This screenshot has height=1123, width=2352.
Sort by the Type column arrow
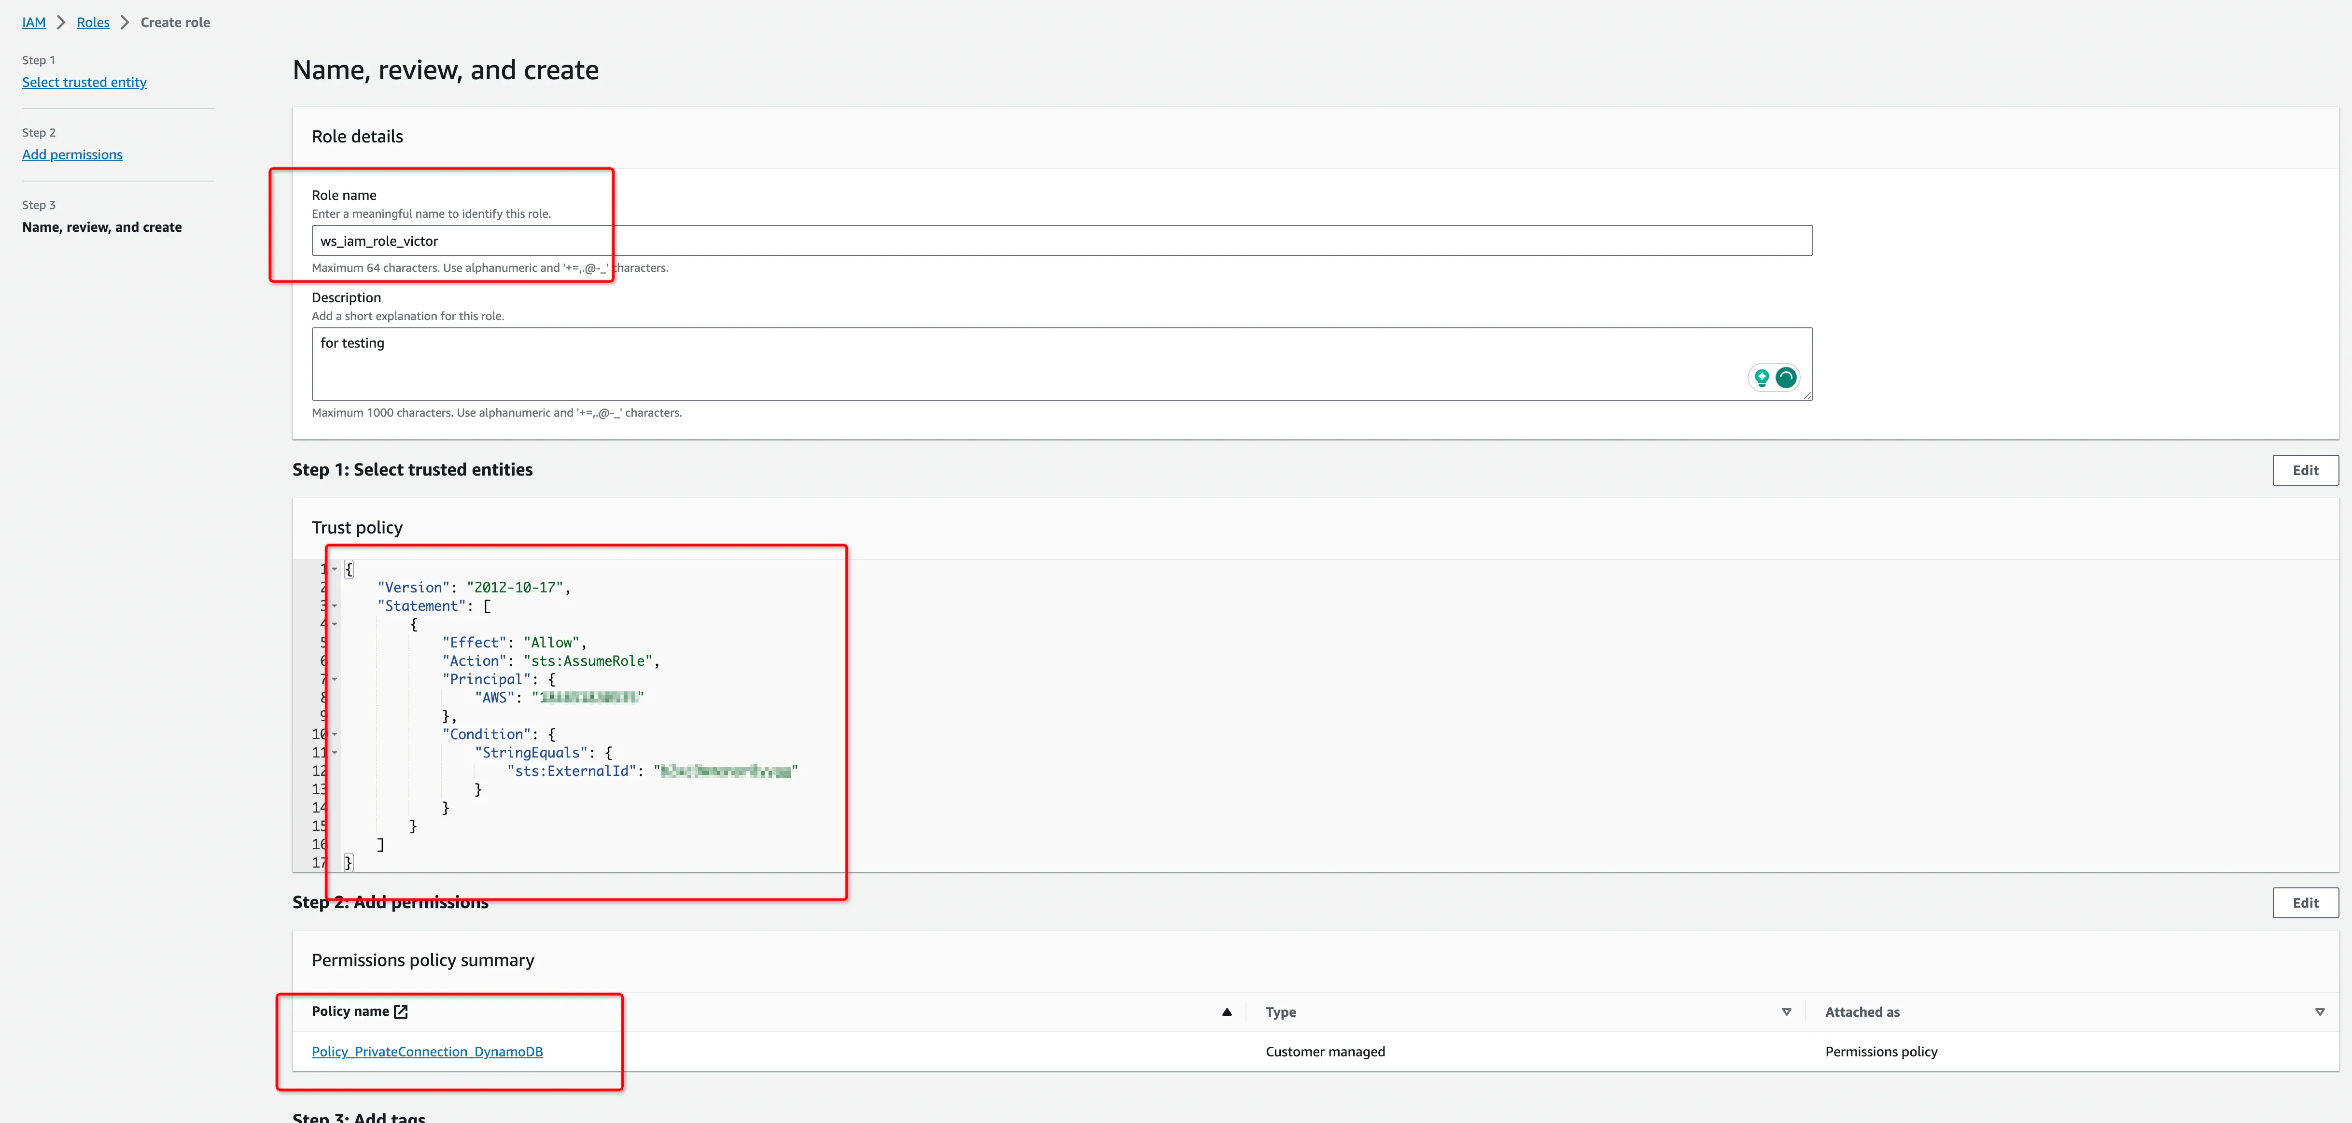[x=1787, y=1011]
